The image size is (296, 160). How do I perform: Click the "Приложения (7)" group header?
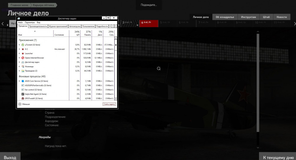[28, 40]
